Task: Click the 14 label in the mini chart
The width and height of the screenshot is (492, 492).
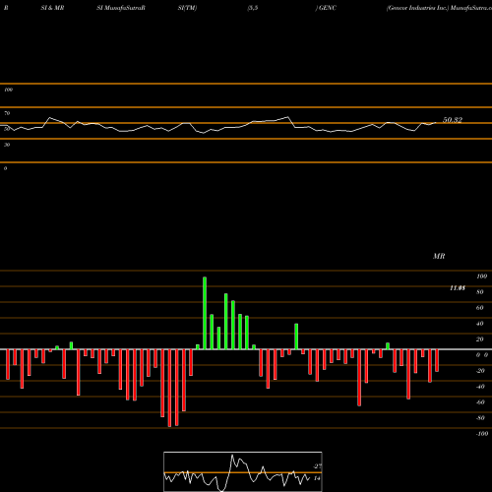Action: (317, 478)
